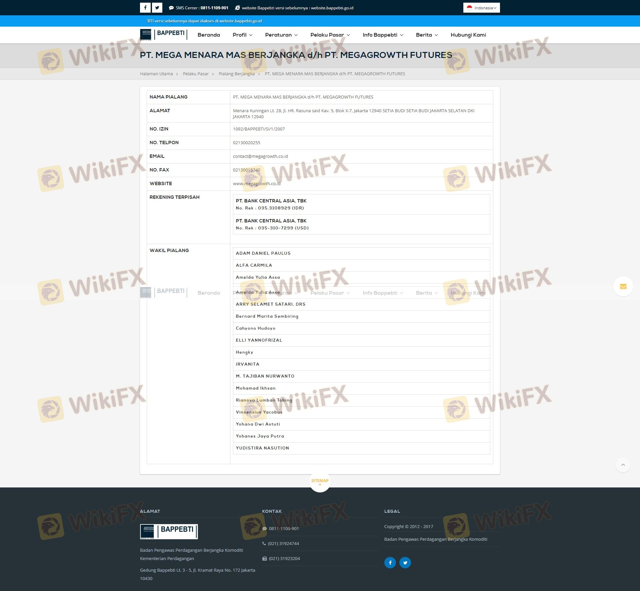Click the Facebook icon in top bar

tap(145, 8)
